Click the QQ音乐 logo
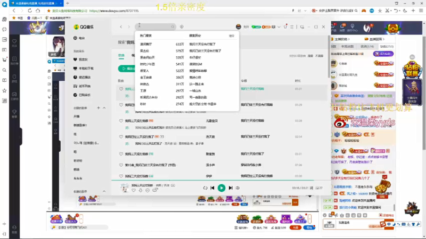This screenshot has width=426, height=239. 84,27
